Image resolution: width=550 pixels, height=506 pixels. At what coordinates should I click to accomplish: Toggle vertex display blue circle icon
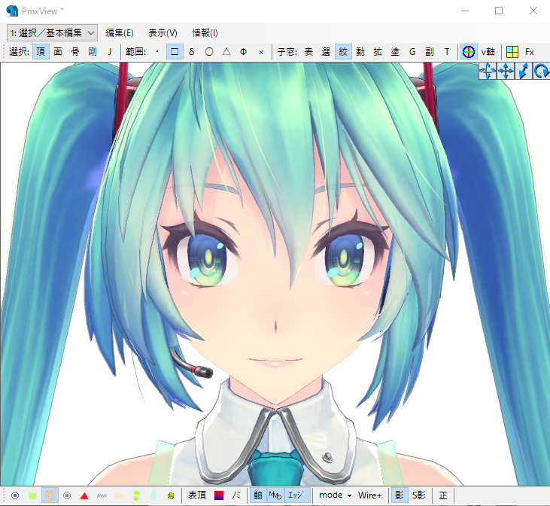pos(15,495)
